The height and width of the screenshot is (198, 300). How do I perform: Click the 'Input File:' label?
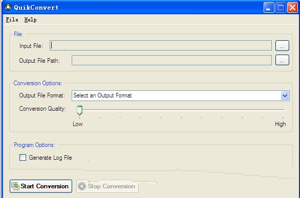click(31, 46)
